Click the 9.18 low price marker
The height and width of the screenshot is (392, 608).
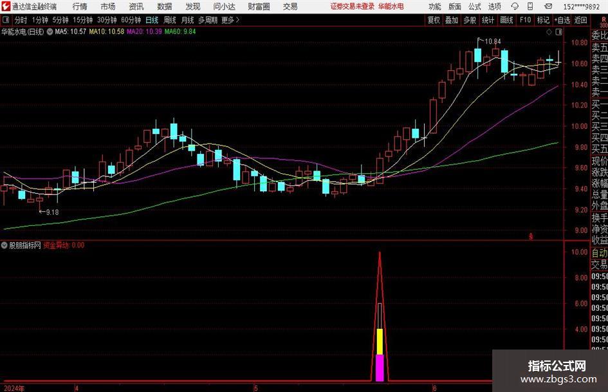[x=52, y=212]
